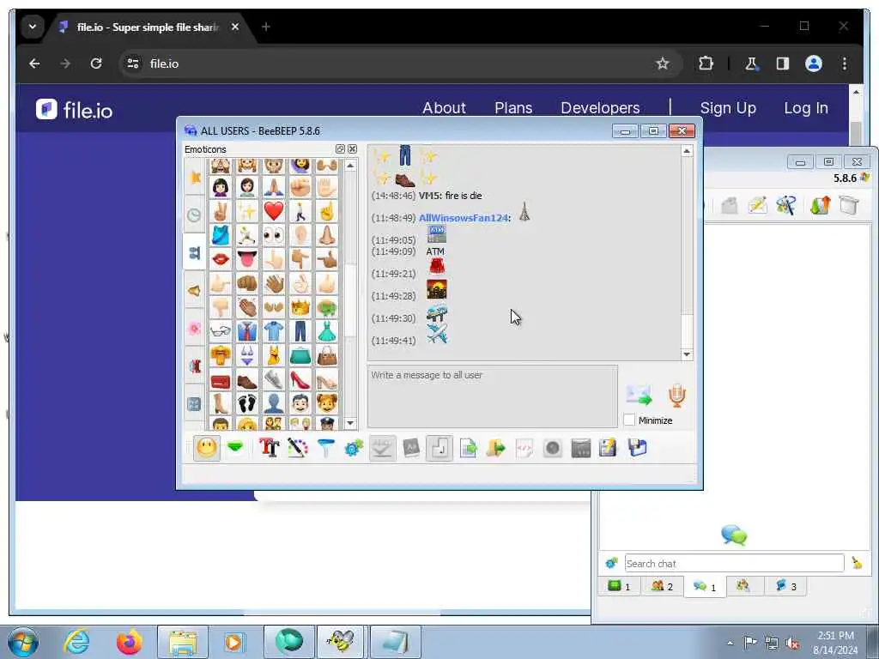Insert the black footprints emoticon
Viewport: 879px width, 659px height.
coord(246,403)
